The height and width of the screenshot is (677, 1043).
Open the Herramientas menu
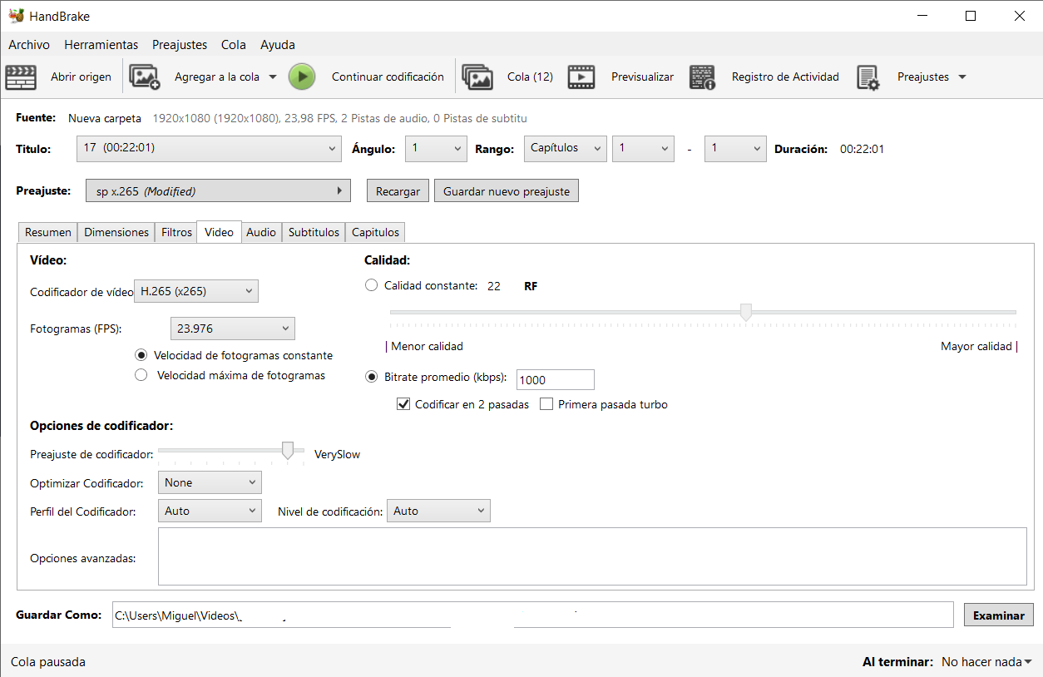click(x=101, y=45)
